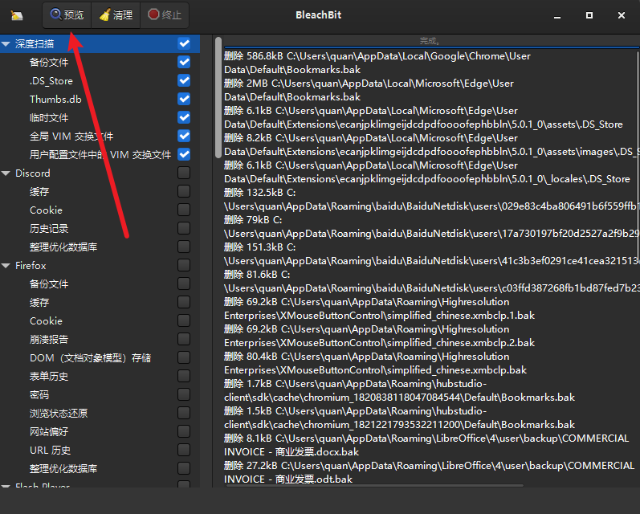Check the 表单历史 checkbox
This screenshot has height=514, width=640.
coord(184,376)
